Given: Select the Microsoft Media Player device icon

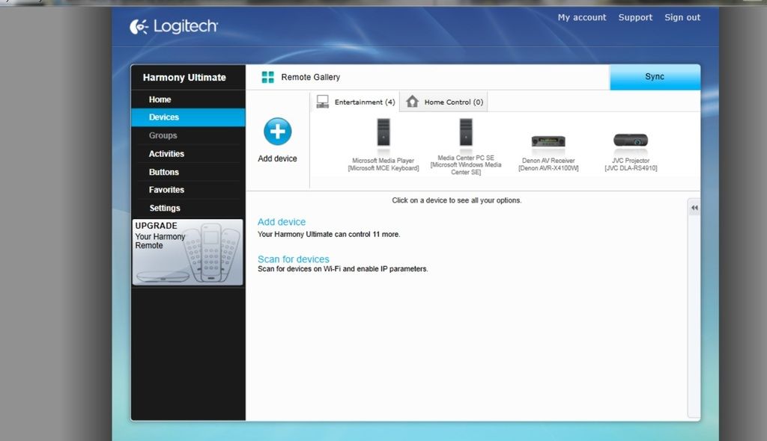Looking at the screenshot, I should click(x=383, y=132).
